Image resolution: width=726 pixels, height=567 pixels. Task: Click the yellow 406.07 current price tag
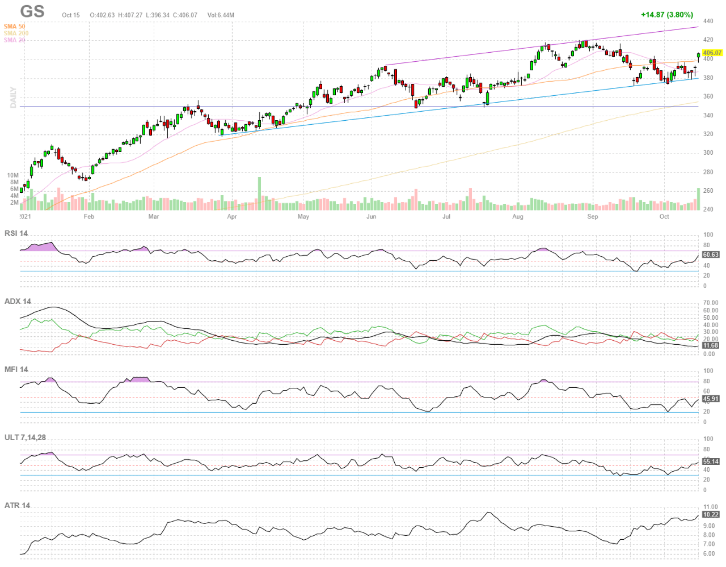pyautogui.click(x=712, y=53)
